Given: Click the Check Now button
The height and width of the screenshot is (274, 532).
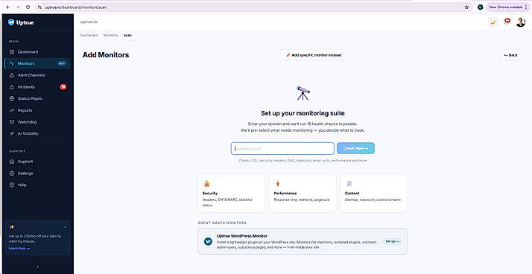Looking at the screenshot, I should [x=355, y=148].
